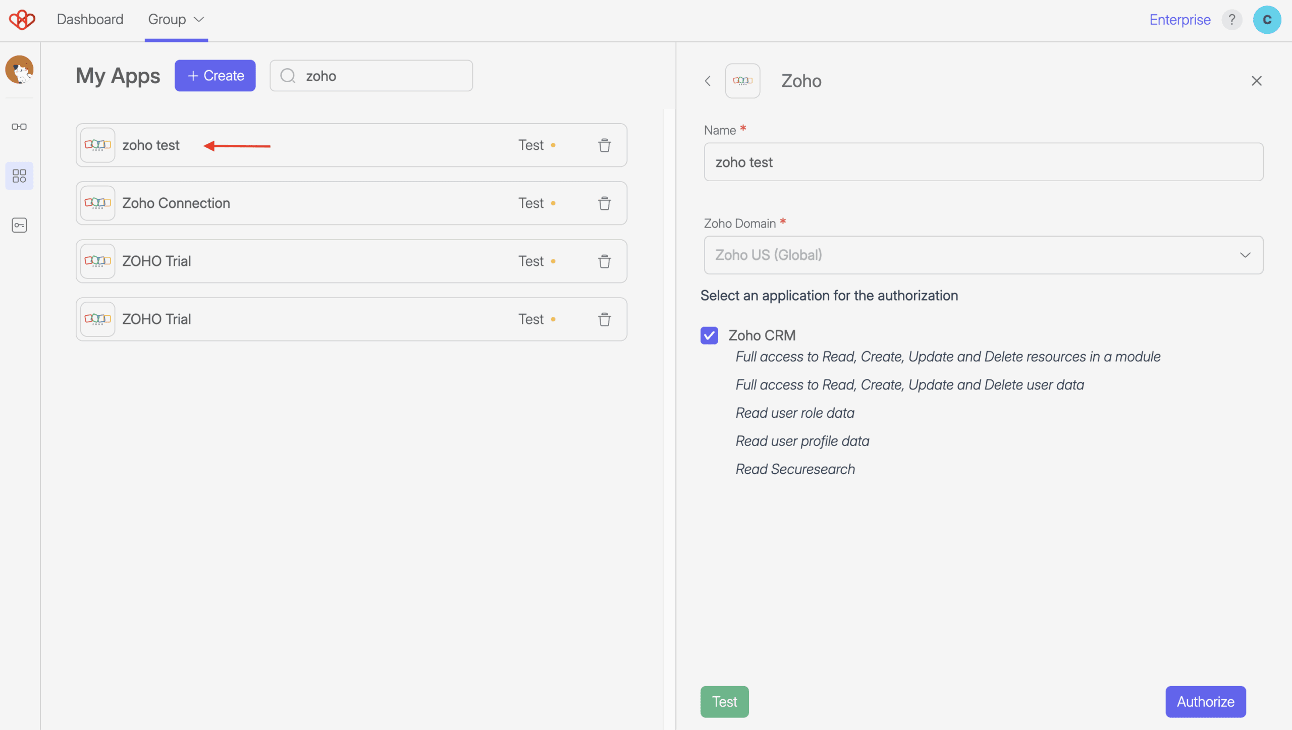Viewport: 1292px width, 730px height.
Task: Click Test status on Zoho Connection row
Action: pos(537,203)
